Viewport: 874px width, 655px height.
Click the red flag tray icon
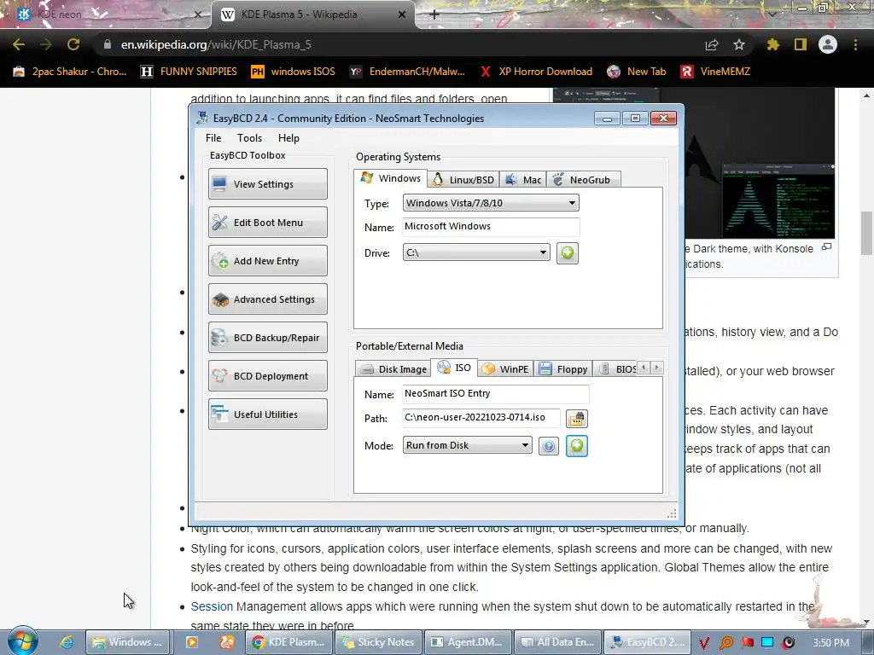coord(747,642)
